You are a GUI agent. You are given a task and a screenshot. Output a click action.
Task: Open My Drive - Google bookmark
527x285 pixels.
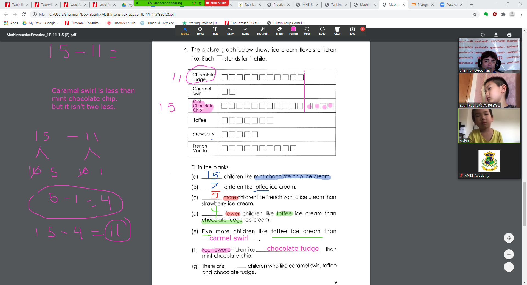[x=40, y=23]
